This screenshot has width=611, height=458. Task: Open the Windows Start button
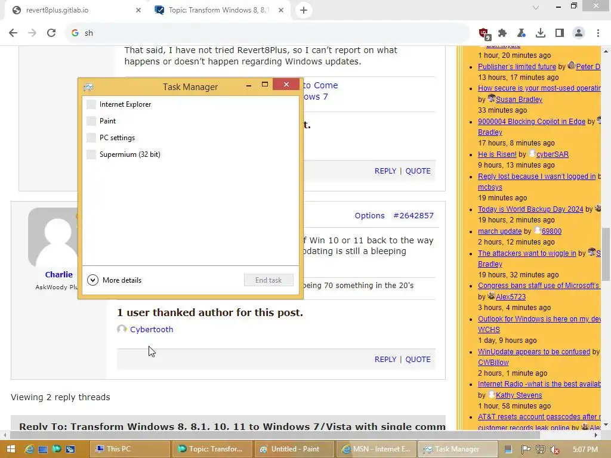11,449
